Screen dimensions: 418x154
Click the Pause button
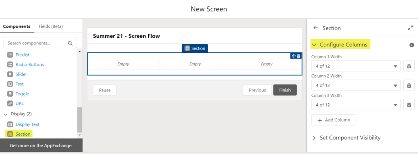(x=105, y=90)
